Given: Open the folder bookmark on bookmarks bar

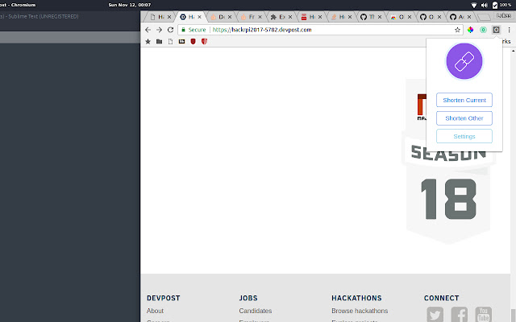Looking at the screenshot, I should pyautogui.click(x=160, y=41).
